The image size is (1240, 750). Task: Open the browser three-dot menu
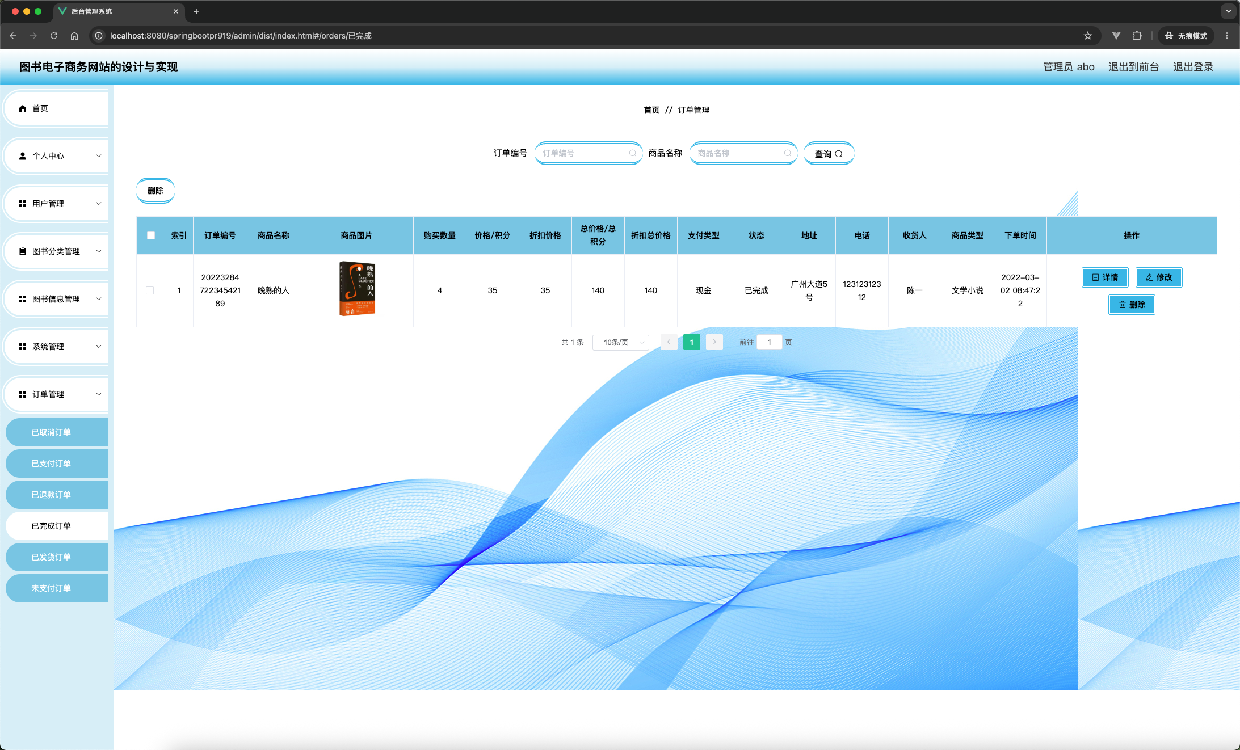click(1227, 36)
